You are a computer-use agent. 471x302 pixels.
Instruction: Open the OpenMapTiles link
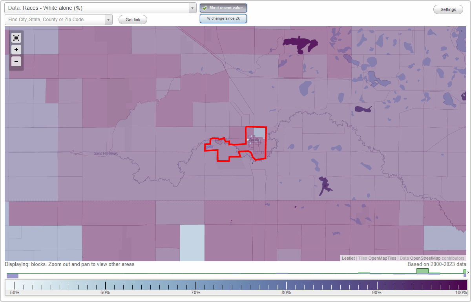[x=382, y=258]
